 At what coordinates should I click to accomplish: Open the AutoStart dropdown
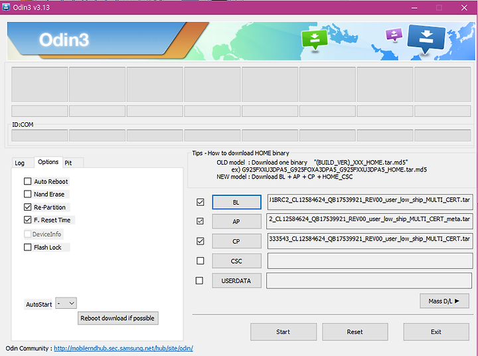[66, 304]
